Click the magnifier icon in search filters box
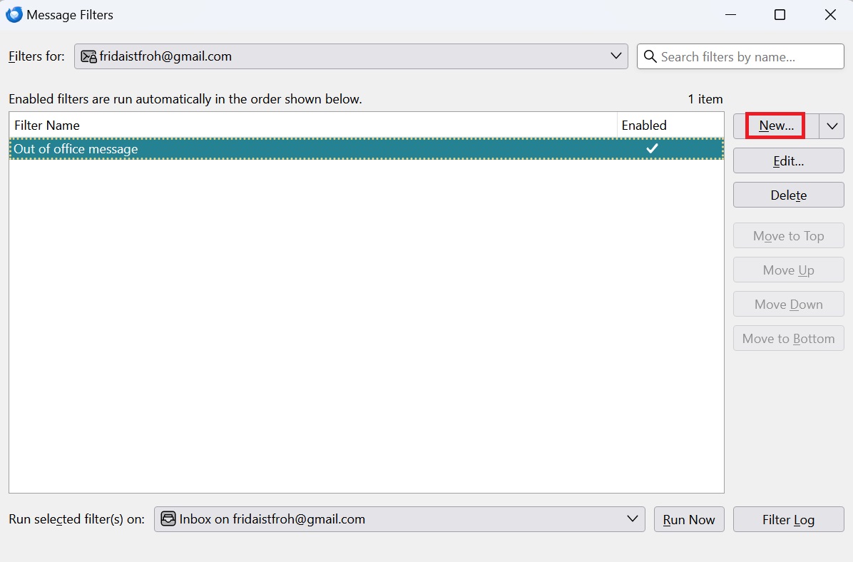Viewport: 853px width, 562px height. (650, 56)
